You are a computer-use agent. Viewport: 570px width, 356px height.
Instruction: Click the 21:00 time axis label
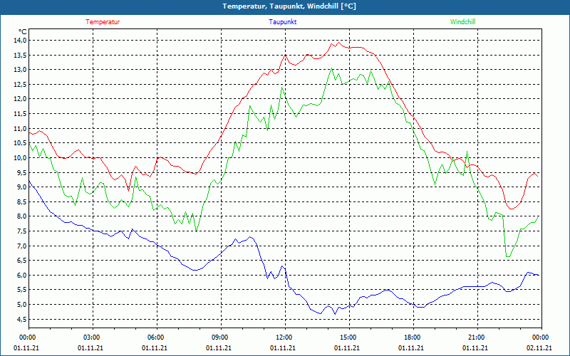[476, 337]
